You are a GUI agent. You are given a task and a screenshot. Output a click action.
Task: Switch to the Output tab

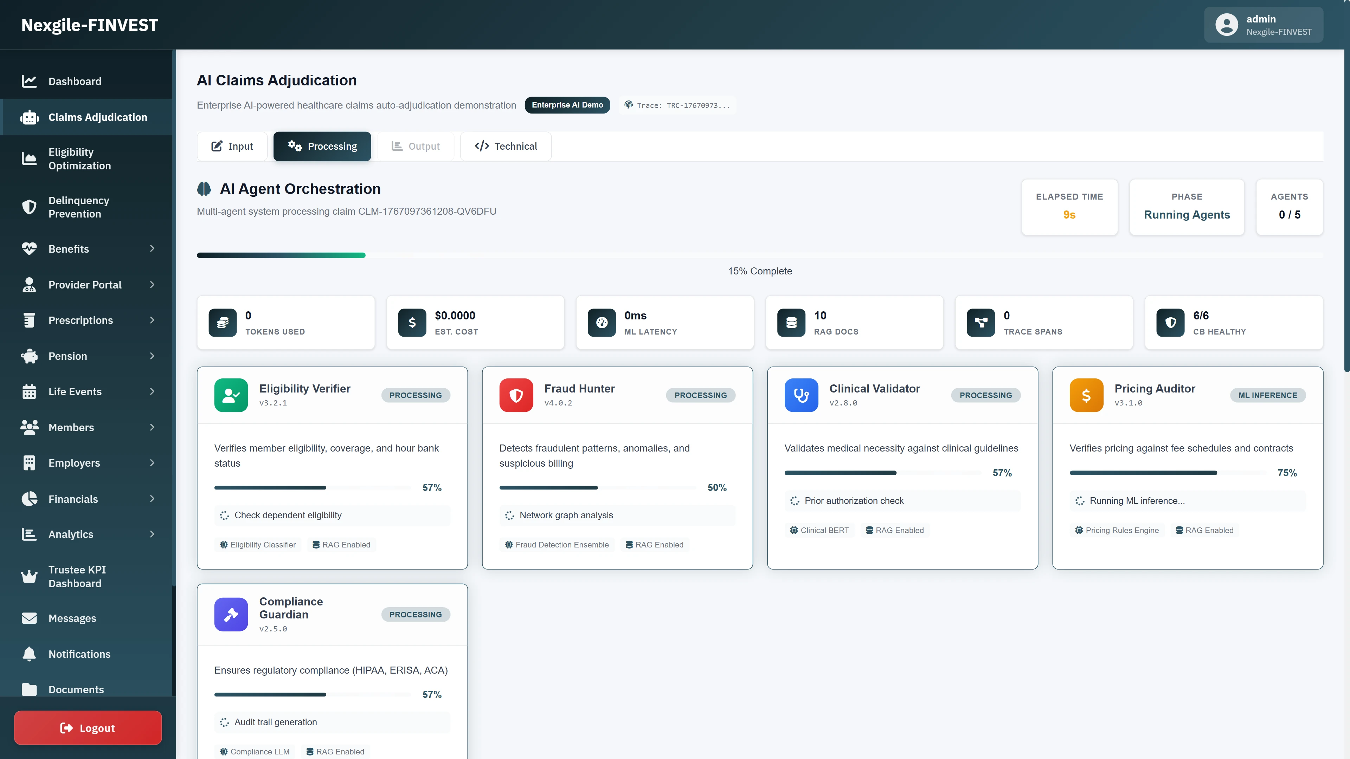[x=415, y=146]
